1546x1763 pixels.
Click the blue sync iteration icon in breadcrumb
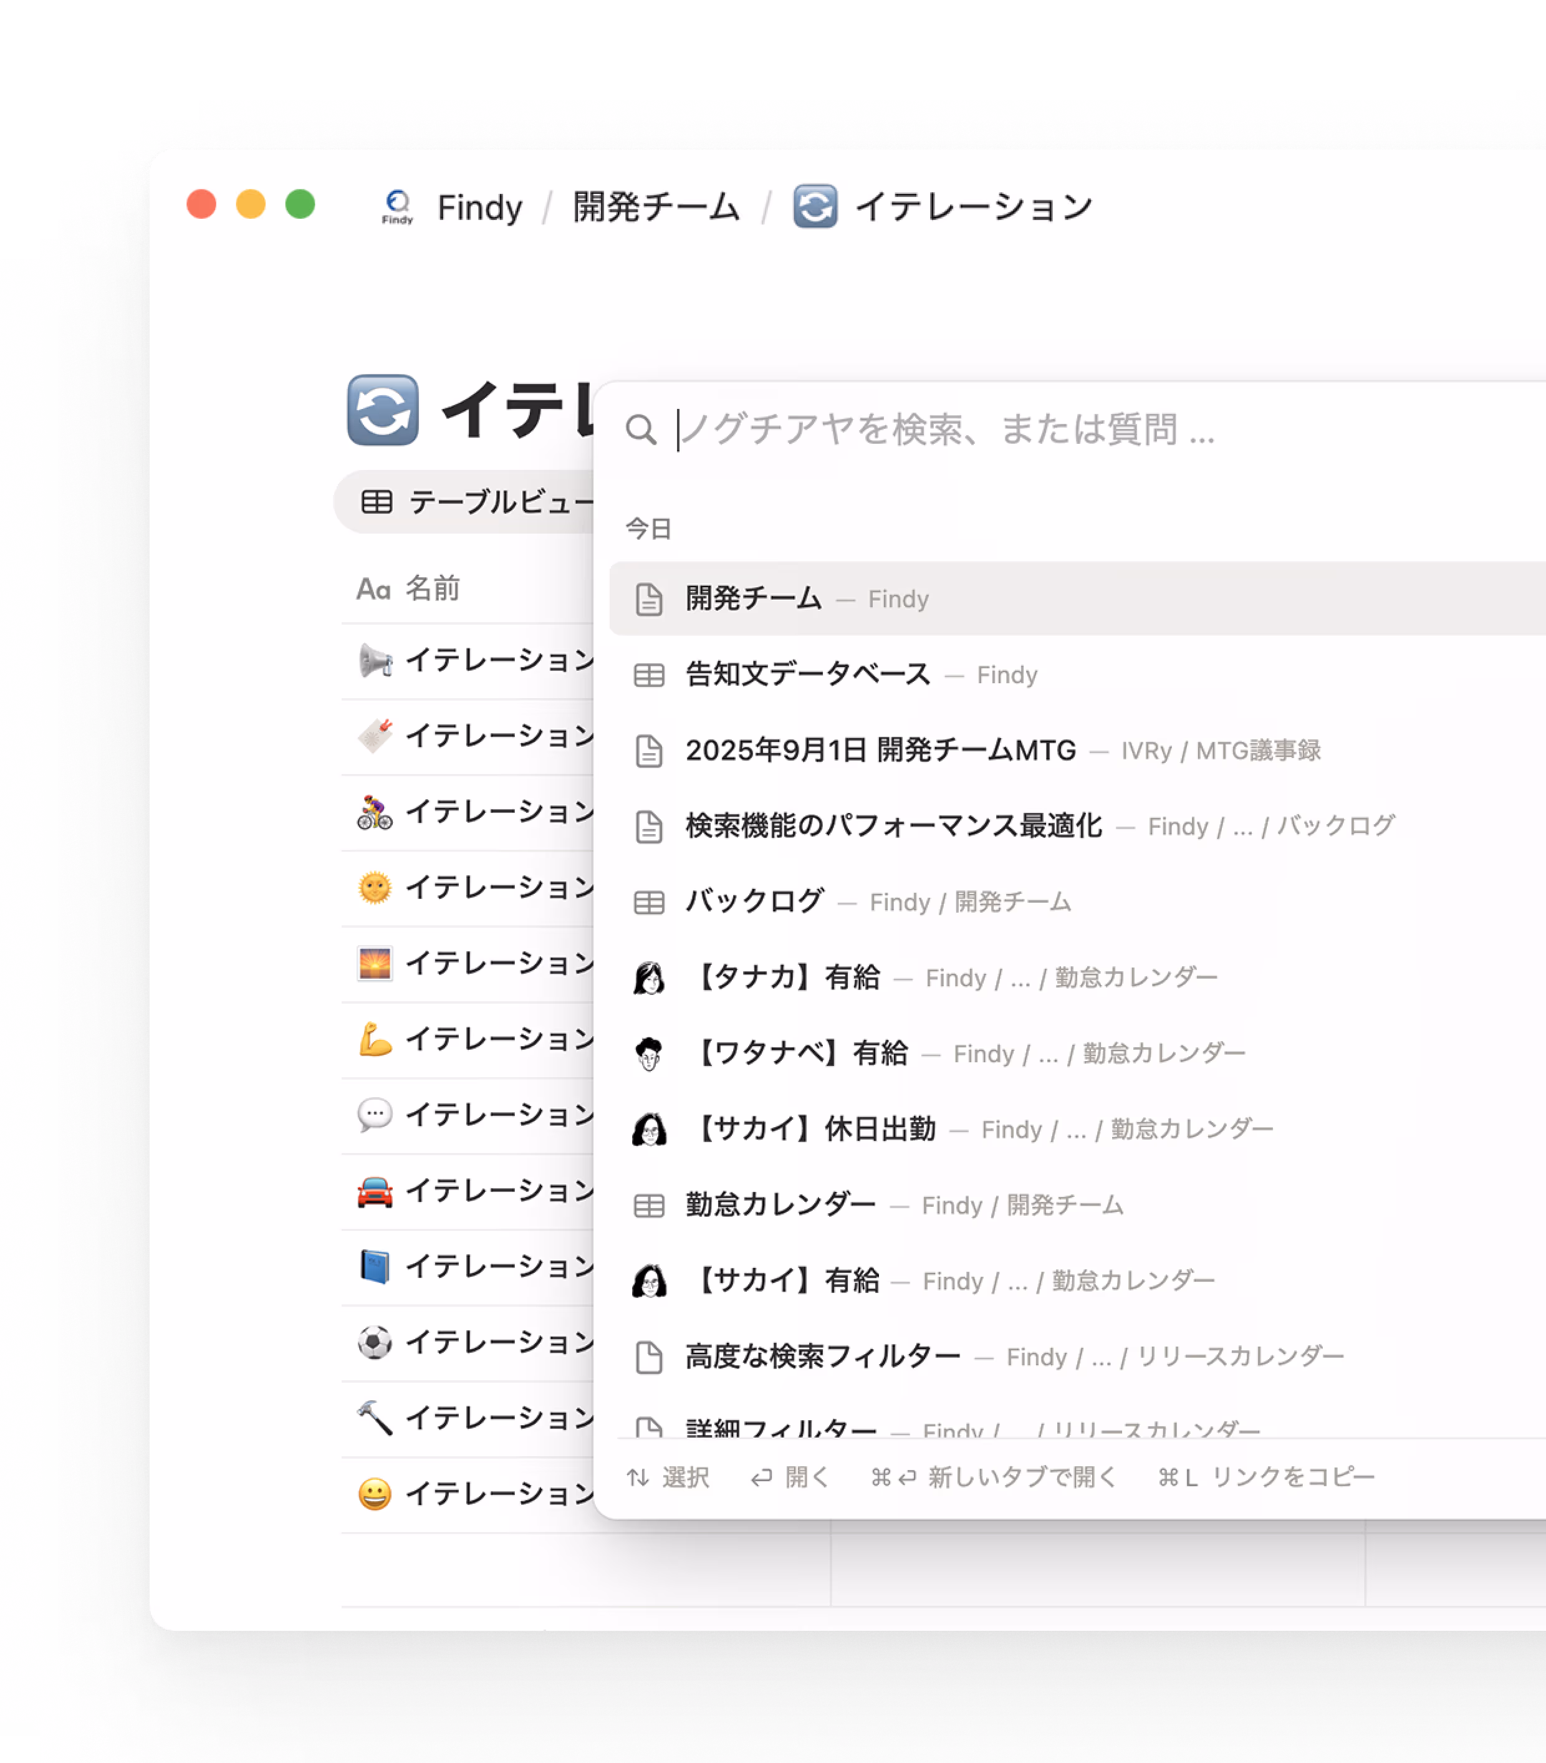[814, 207]
